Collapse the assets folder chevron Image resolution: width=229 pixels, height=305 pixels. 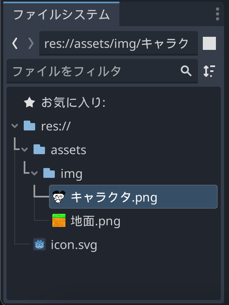point(25,150)
